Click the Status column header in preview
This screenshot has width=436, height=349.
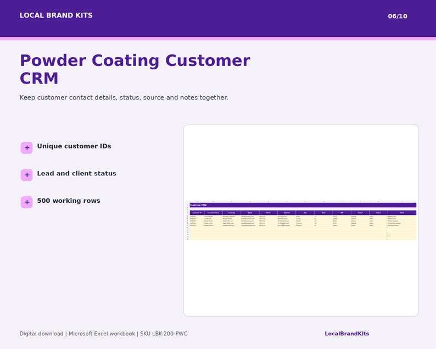pos(378,213)
